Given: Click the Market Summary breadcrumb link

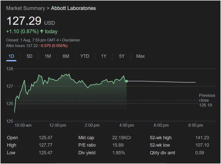Looking at the screenshot, I should click(26, 8).
